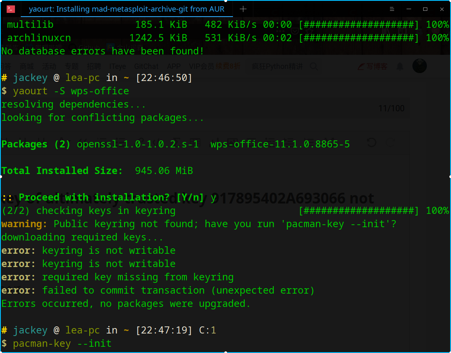The image size is (451, 353).
Task: Close the terminal window
Action: (x=442, y=9)
